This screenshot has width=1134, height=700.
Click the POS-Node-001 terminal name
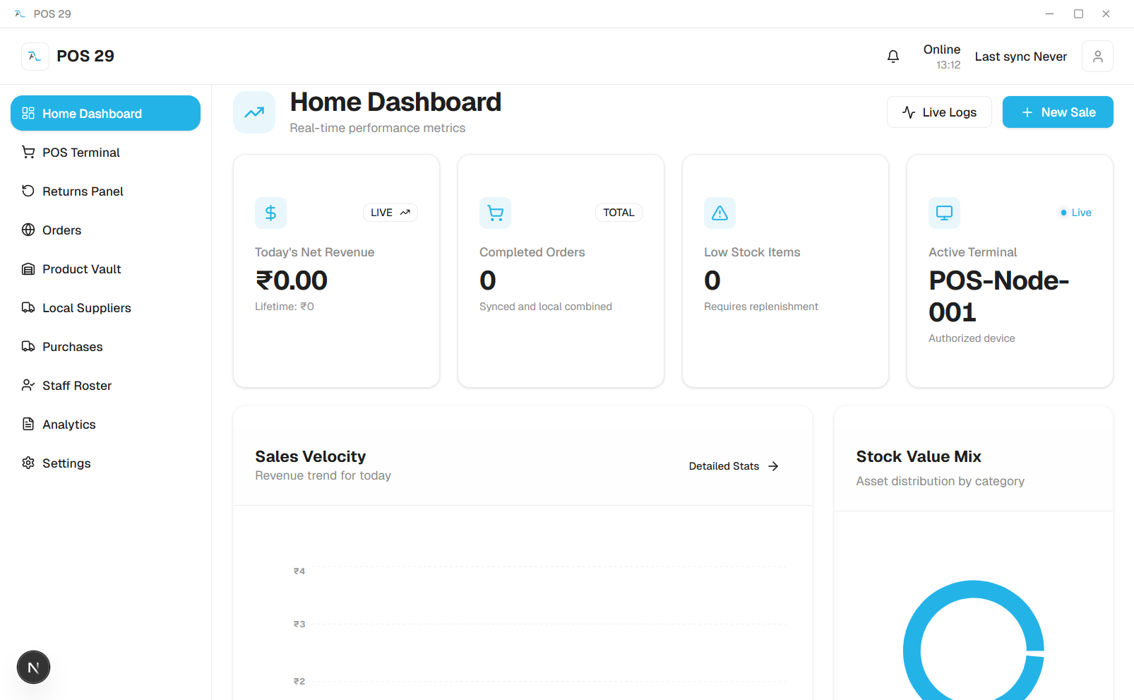(x=999, y=297)
